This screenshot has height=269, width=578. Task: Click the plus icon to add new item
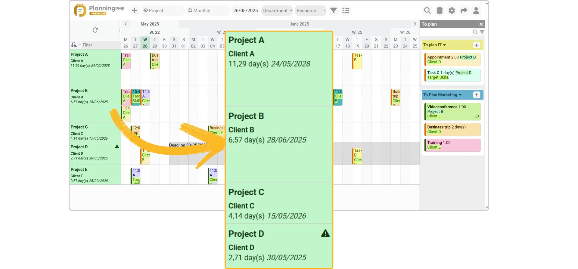[x=134, y=11]
